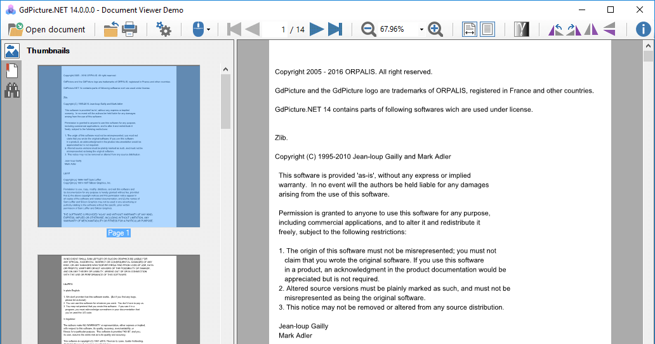Click the document viewer scroll up arrow
This screenshot has width=655, height=344.
tap(648, 46)
